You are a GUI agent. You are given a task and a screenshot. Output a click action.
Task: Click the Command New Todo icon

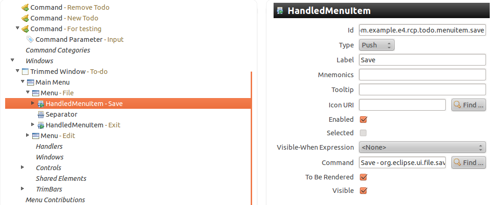pyautogui.click(x=25, y=18)
